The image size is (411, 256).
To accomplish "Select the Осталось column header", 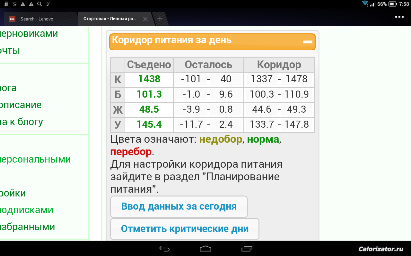I will (x=208, y=65).
